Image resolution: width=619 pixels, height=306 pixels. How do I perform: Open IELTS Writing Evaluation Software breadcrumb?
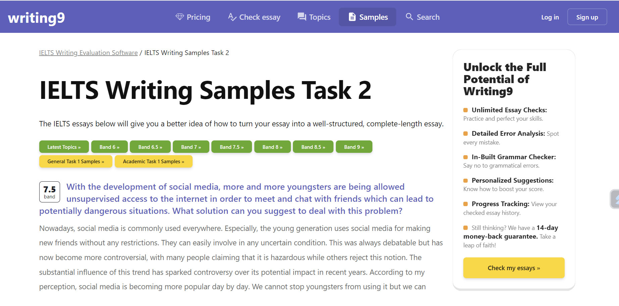(x=88, y=53)
